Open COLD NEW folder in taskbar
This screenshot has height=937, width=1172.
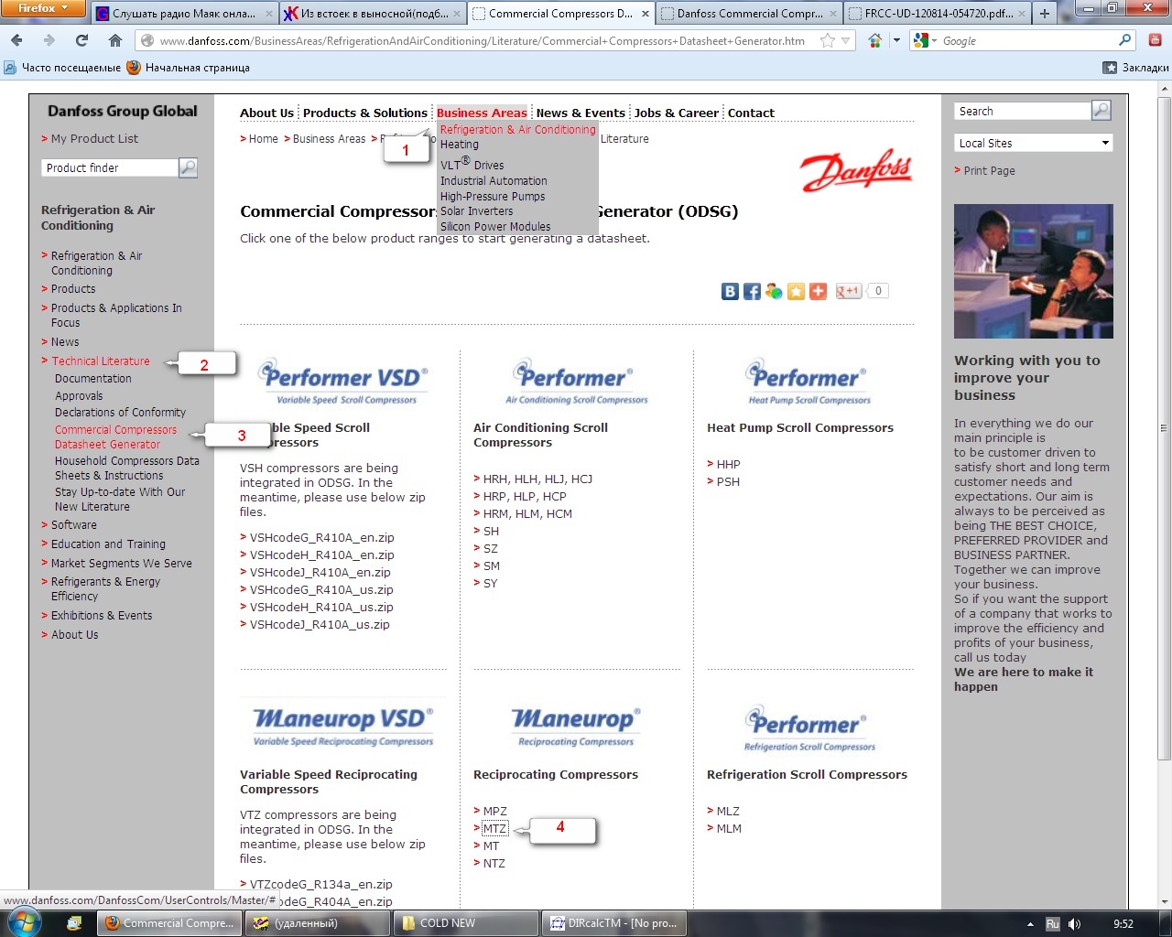click(465, 923)
